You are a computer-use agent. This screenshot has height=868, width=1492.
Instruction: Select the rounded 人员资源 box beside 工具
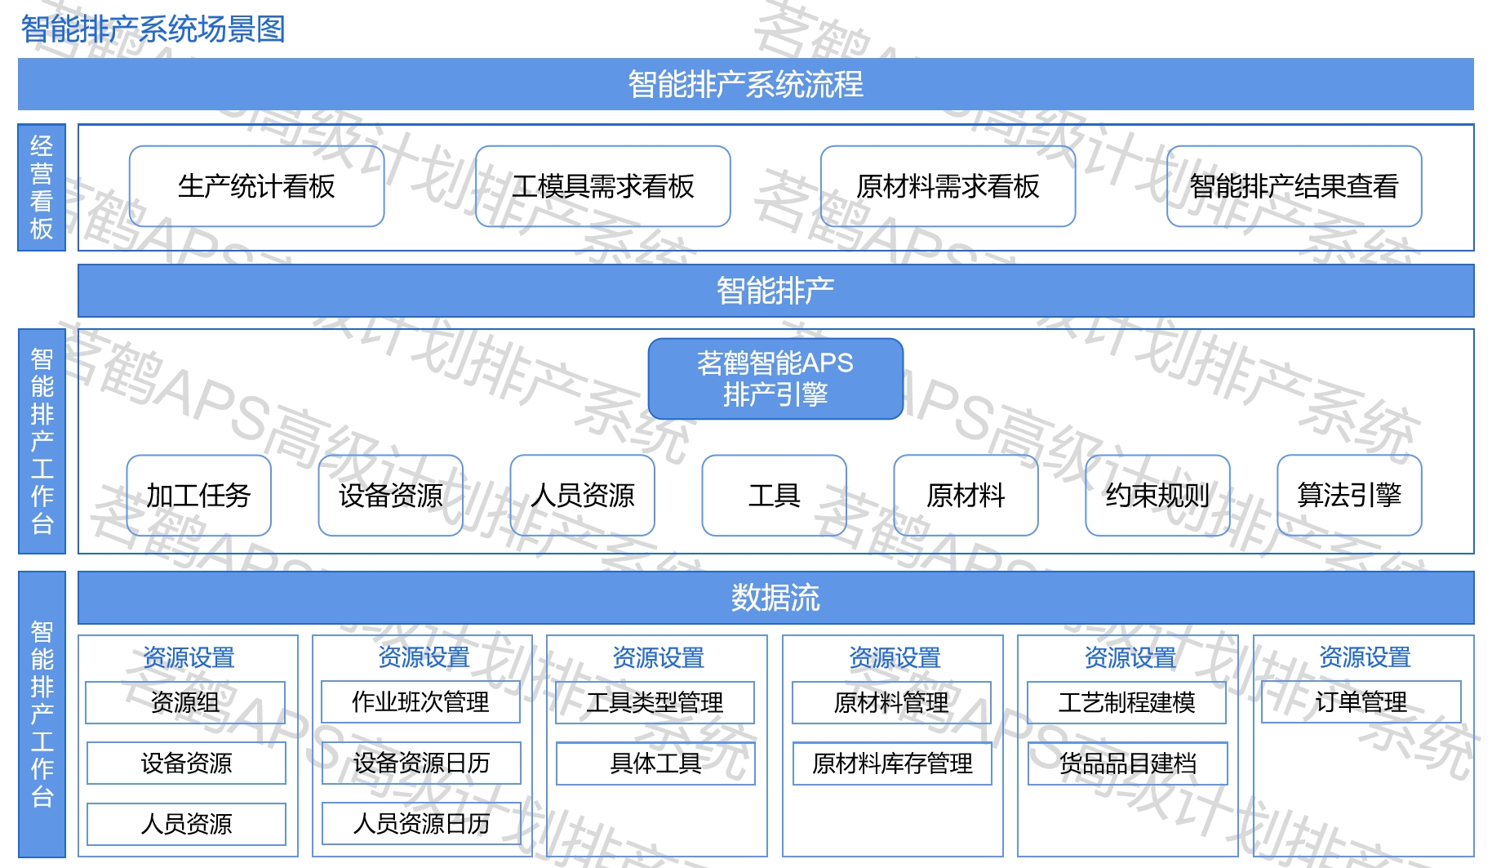[x=582, y=496]
